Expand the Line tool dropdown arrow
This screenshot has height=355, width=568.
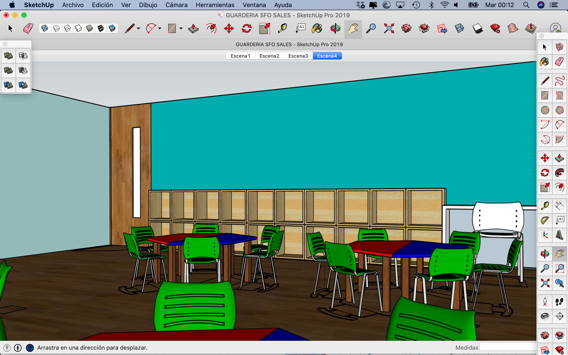(138, 29)
